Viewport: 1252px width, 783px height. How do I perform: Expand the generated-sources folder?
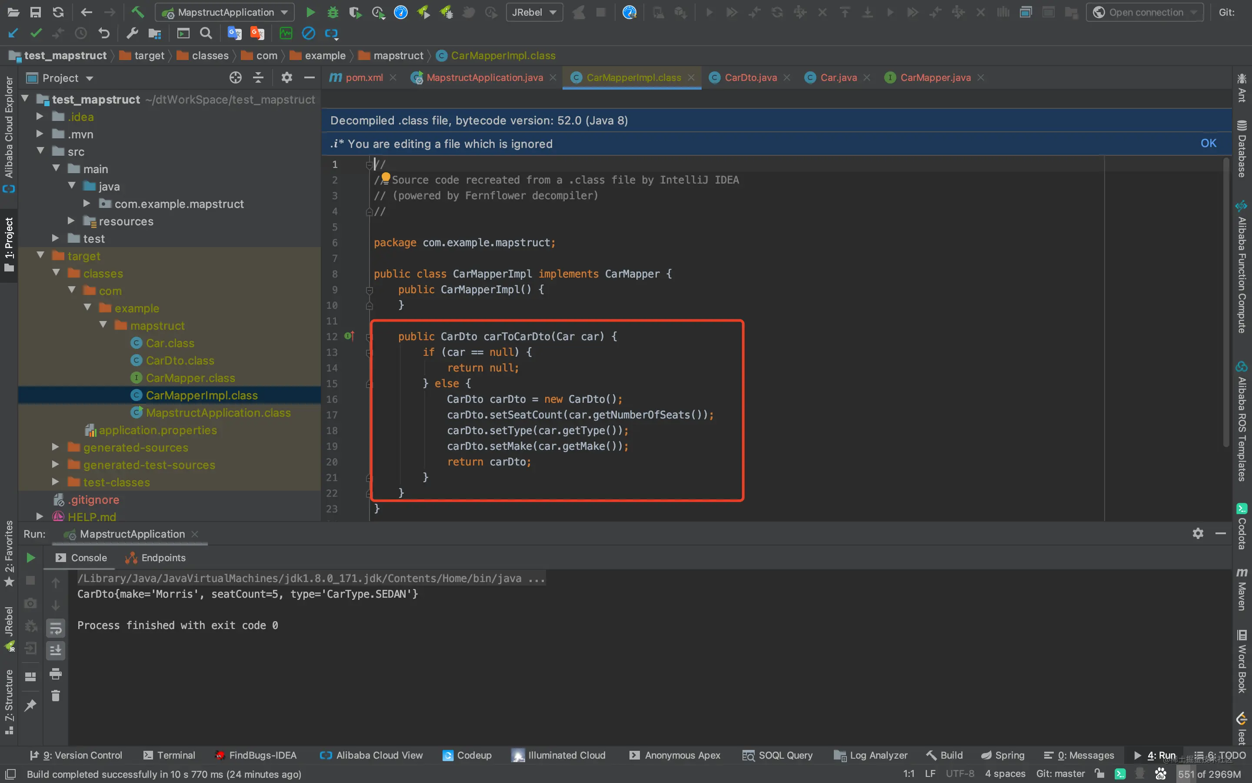coord(55,447)
